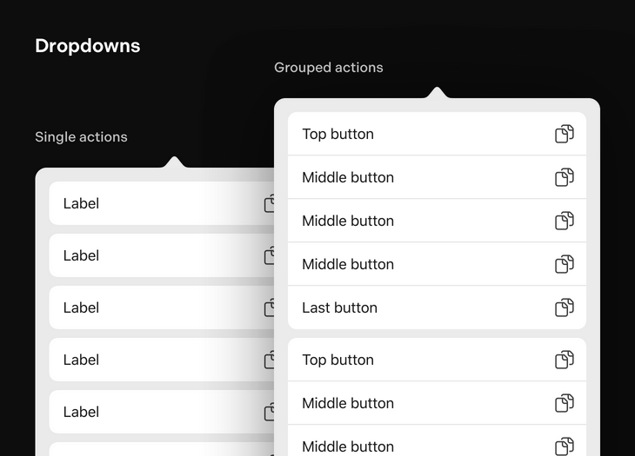This screenshot has width=635, height=456.
Task: Pick the third Middle button in the first group
Action: (348, 264)
